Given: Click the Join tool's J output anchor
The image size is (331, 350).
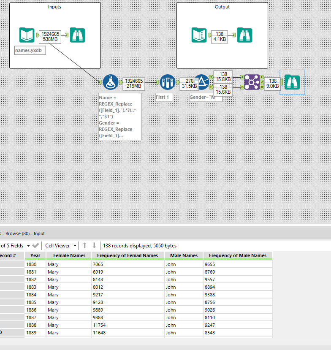Looking at the screenshot, I should (x=262, y=82).
